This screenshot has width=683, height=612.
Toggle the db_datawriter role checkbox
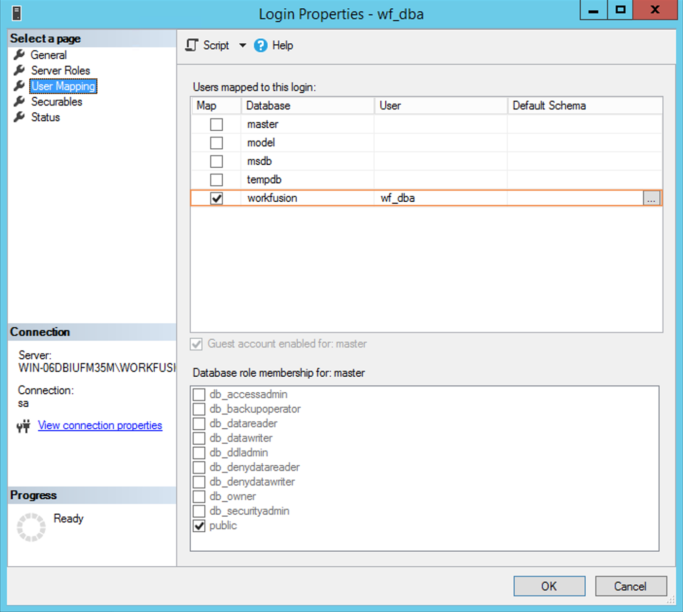tap(199, 438)
